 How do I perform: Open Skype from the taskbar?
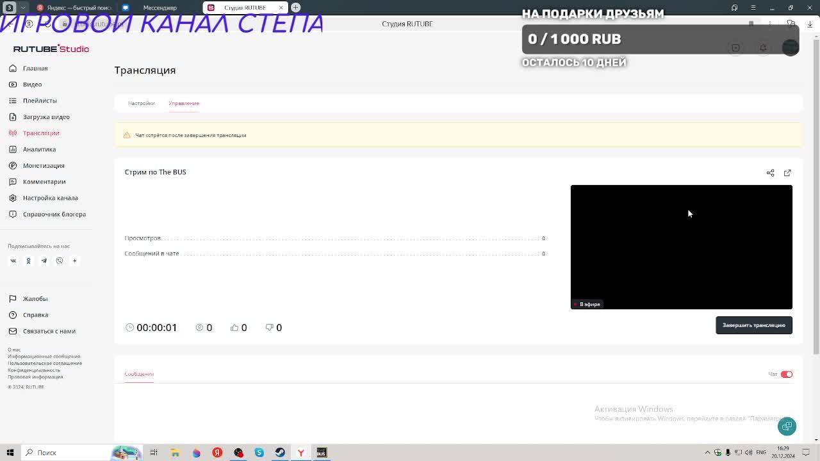(259, 453)
